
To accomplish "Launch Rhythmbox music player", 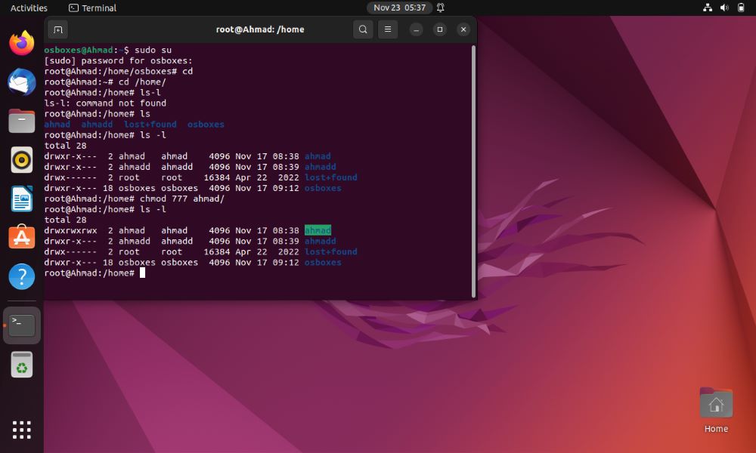I will (22, 160).
